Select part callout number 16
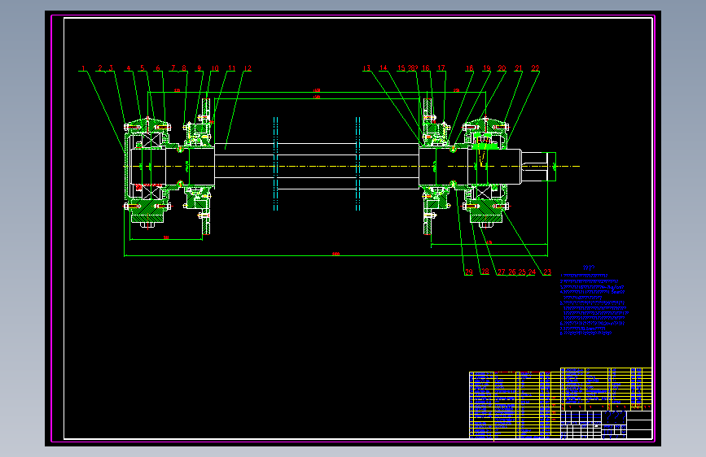706x457 pixels. pos(426,68)
